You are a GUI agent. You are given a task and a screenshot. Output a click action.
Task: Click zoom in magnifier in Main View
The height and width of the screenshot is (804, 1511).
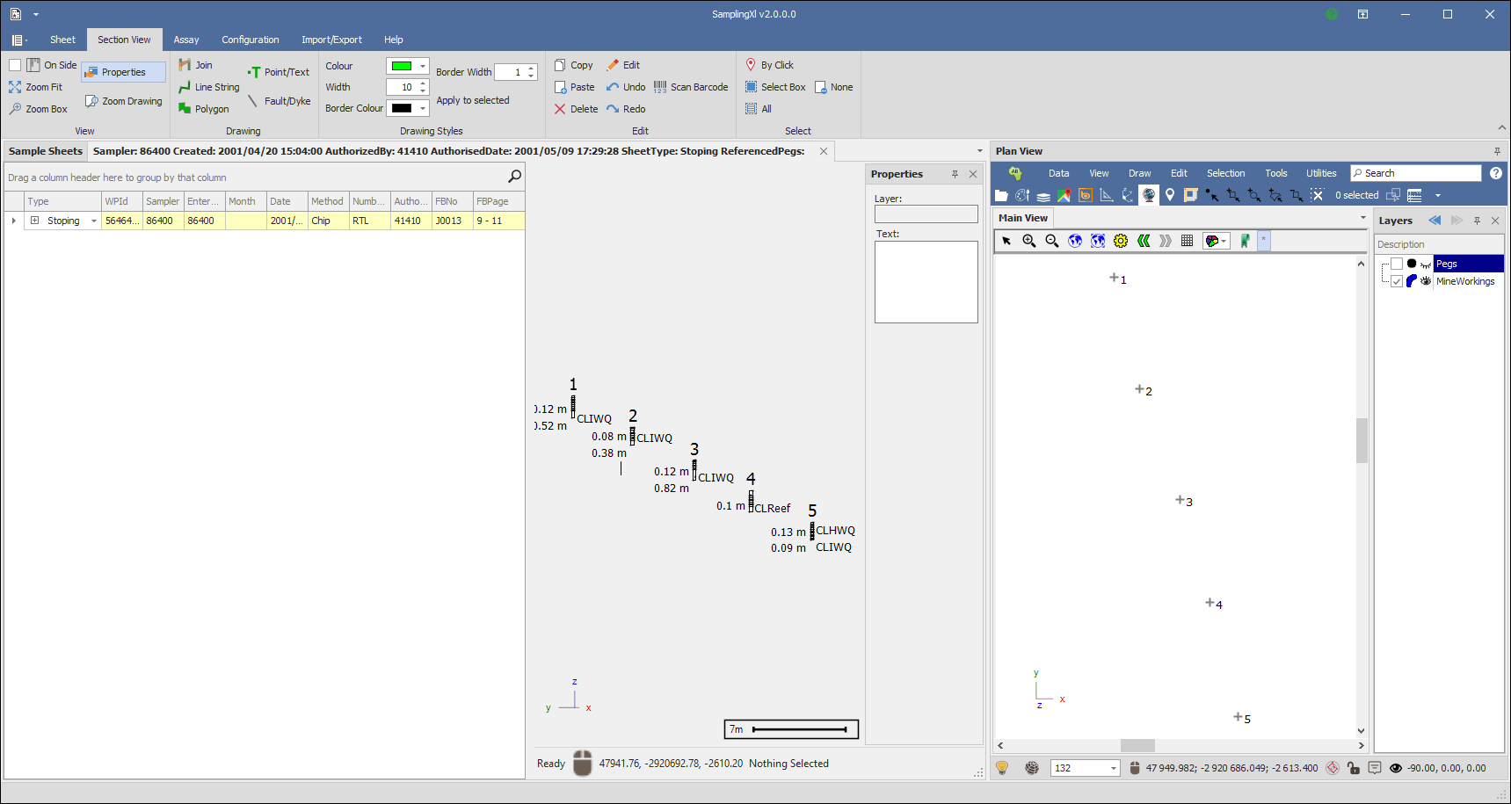pyautogui.click(x=1028, y=241)
